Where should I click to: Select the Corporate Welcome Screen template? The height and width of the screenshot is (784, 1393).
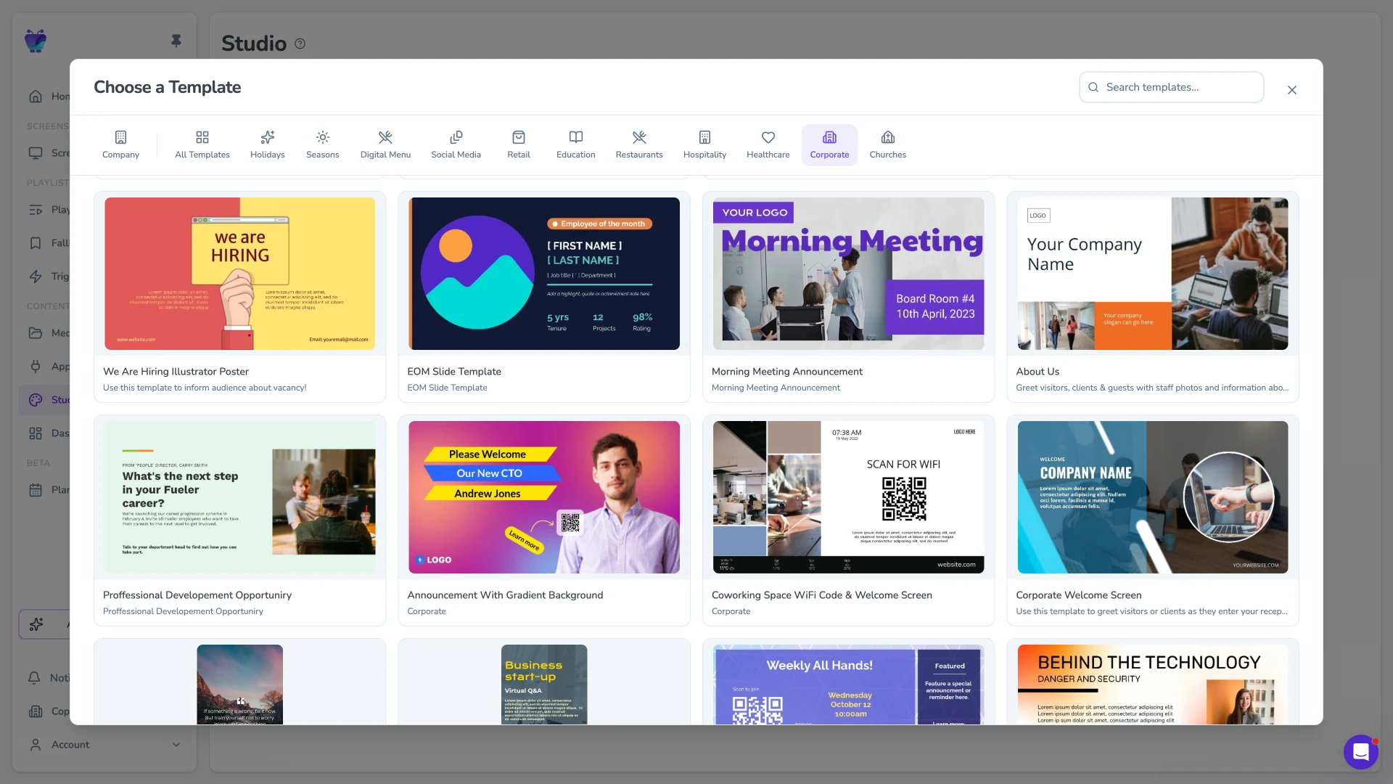click(x=1152, y=520)
